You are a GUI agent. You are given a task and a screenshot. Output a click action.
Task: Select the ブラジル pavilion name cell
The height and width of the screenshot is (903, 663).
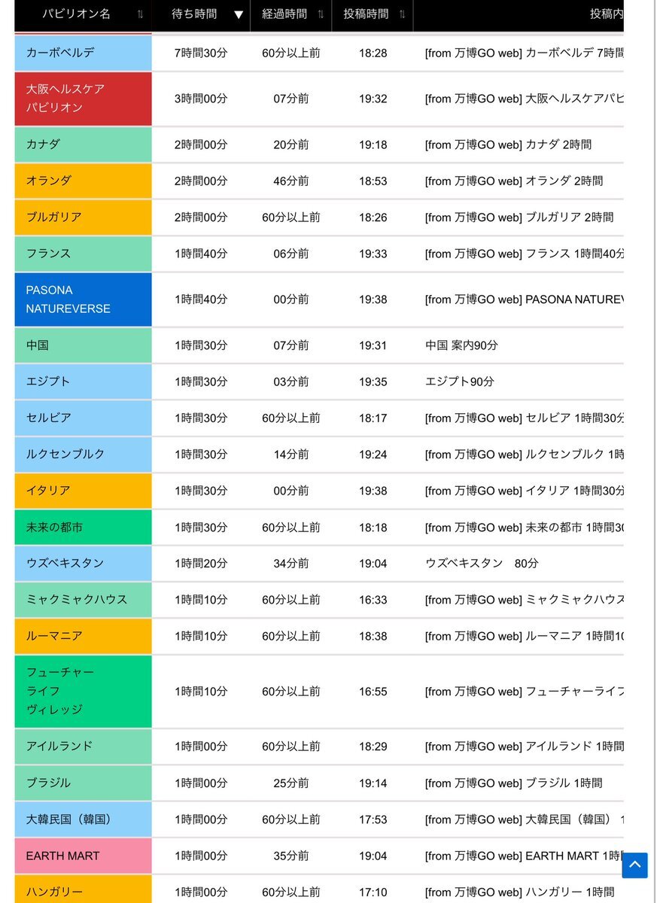coord(83,783)
